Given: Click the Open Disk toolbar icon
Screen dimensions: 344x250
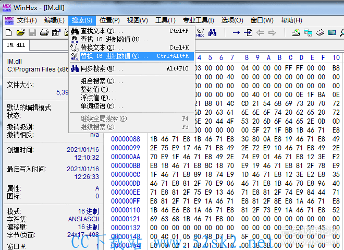Looking at the screenshot, I should click(296, 33).
